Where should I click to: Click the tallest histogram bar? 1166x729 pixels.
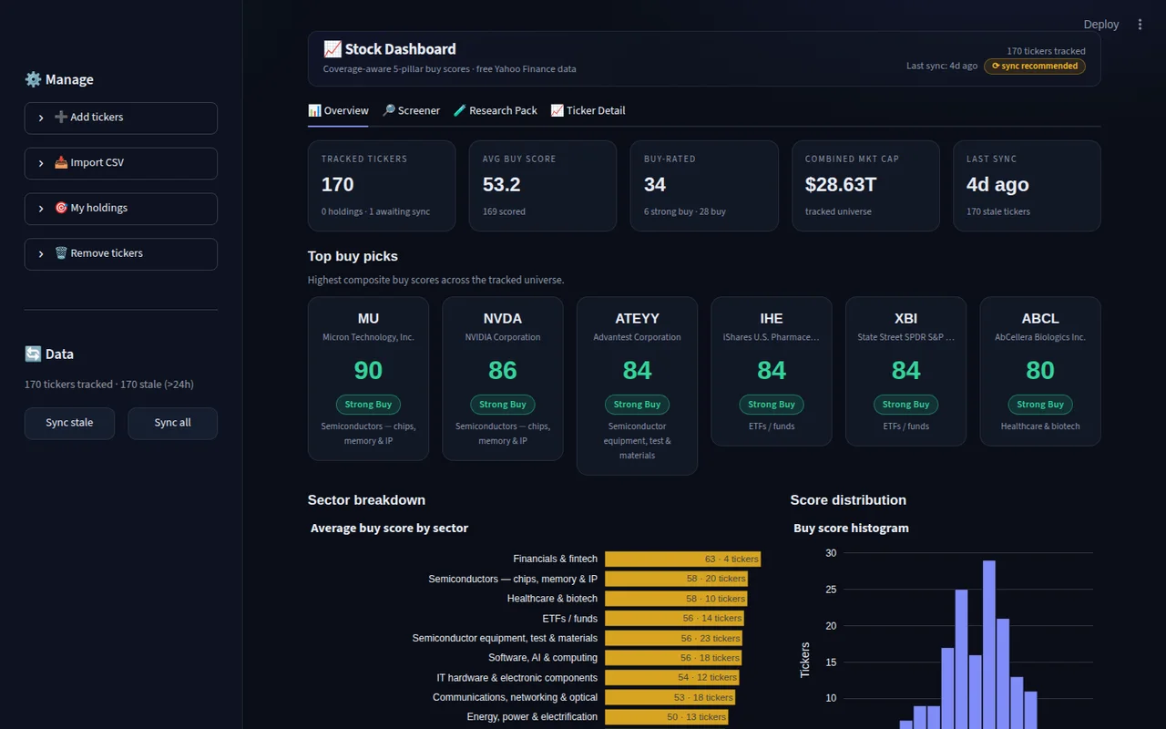[x=988, y=644]
